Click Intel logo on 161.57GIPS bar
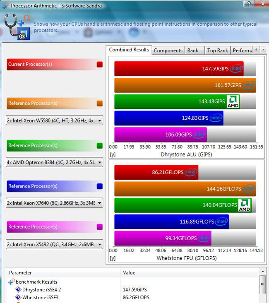 249,85
